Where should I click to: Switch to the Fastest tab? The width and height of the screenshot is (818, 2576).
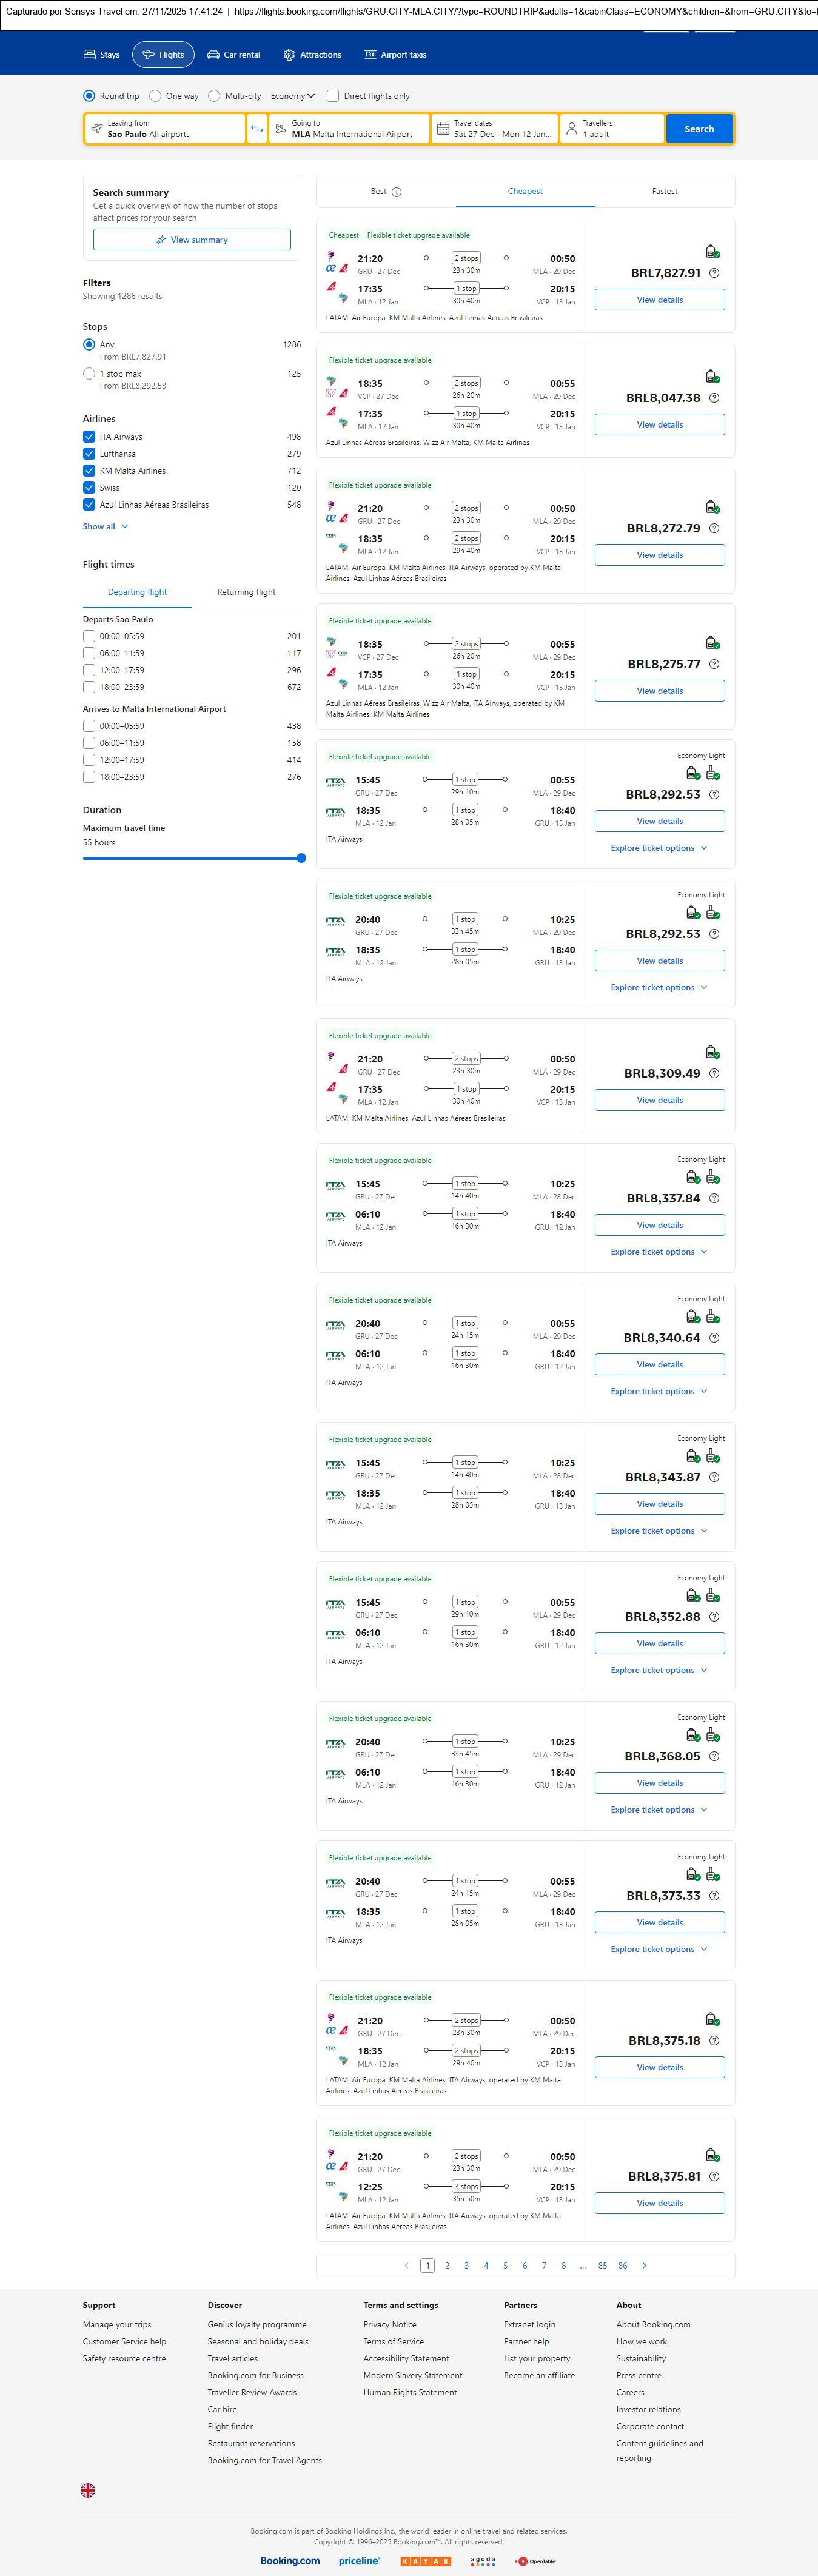point(664,191)
